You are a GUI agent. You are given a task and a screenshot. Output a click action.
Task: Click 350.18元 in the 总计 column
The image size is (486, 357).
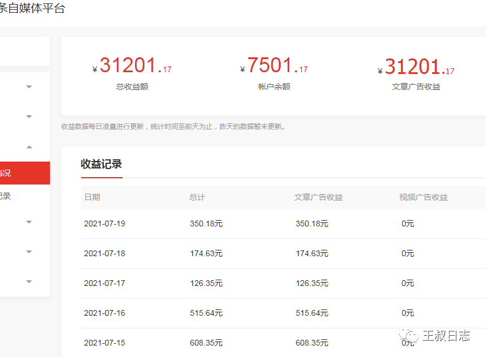[x=206, y=223]
